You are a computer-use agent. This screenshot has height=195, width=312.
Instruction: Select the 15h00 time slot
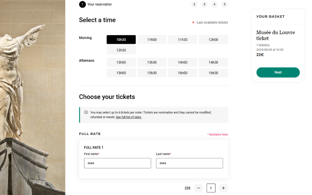pos(121,73)
